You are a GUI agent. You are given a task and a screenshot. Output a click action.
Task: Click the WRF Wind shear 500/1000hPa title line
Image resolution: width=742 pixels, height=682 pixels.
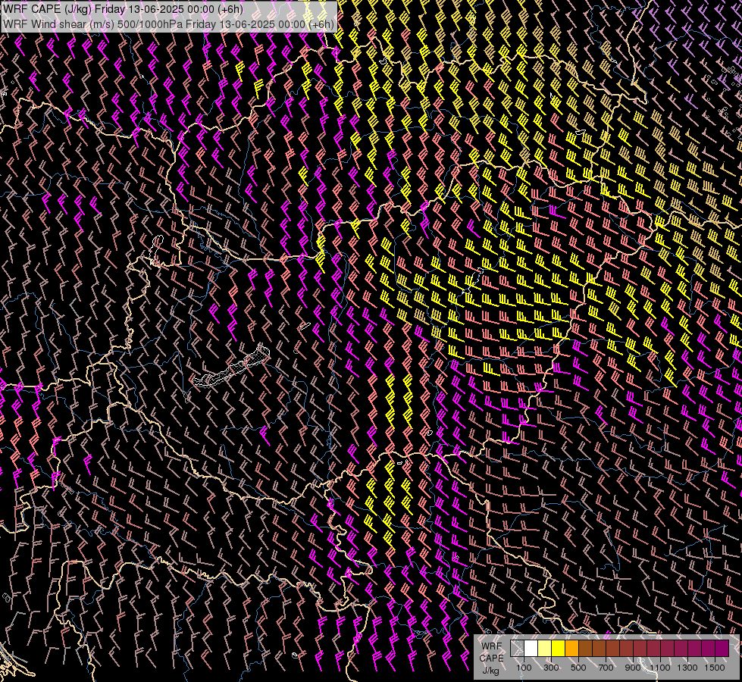click(x=168, y=24)
